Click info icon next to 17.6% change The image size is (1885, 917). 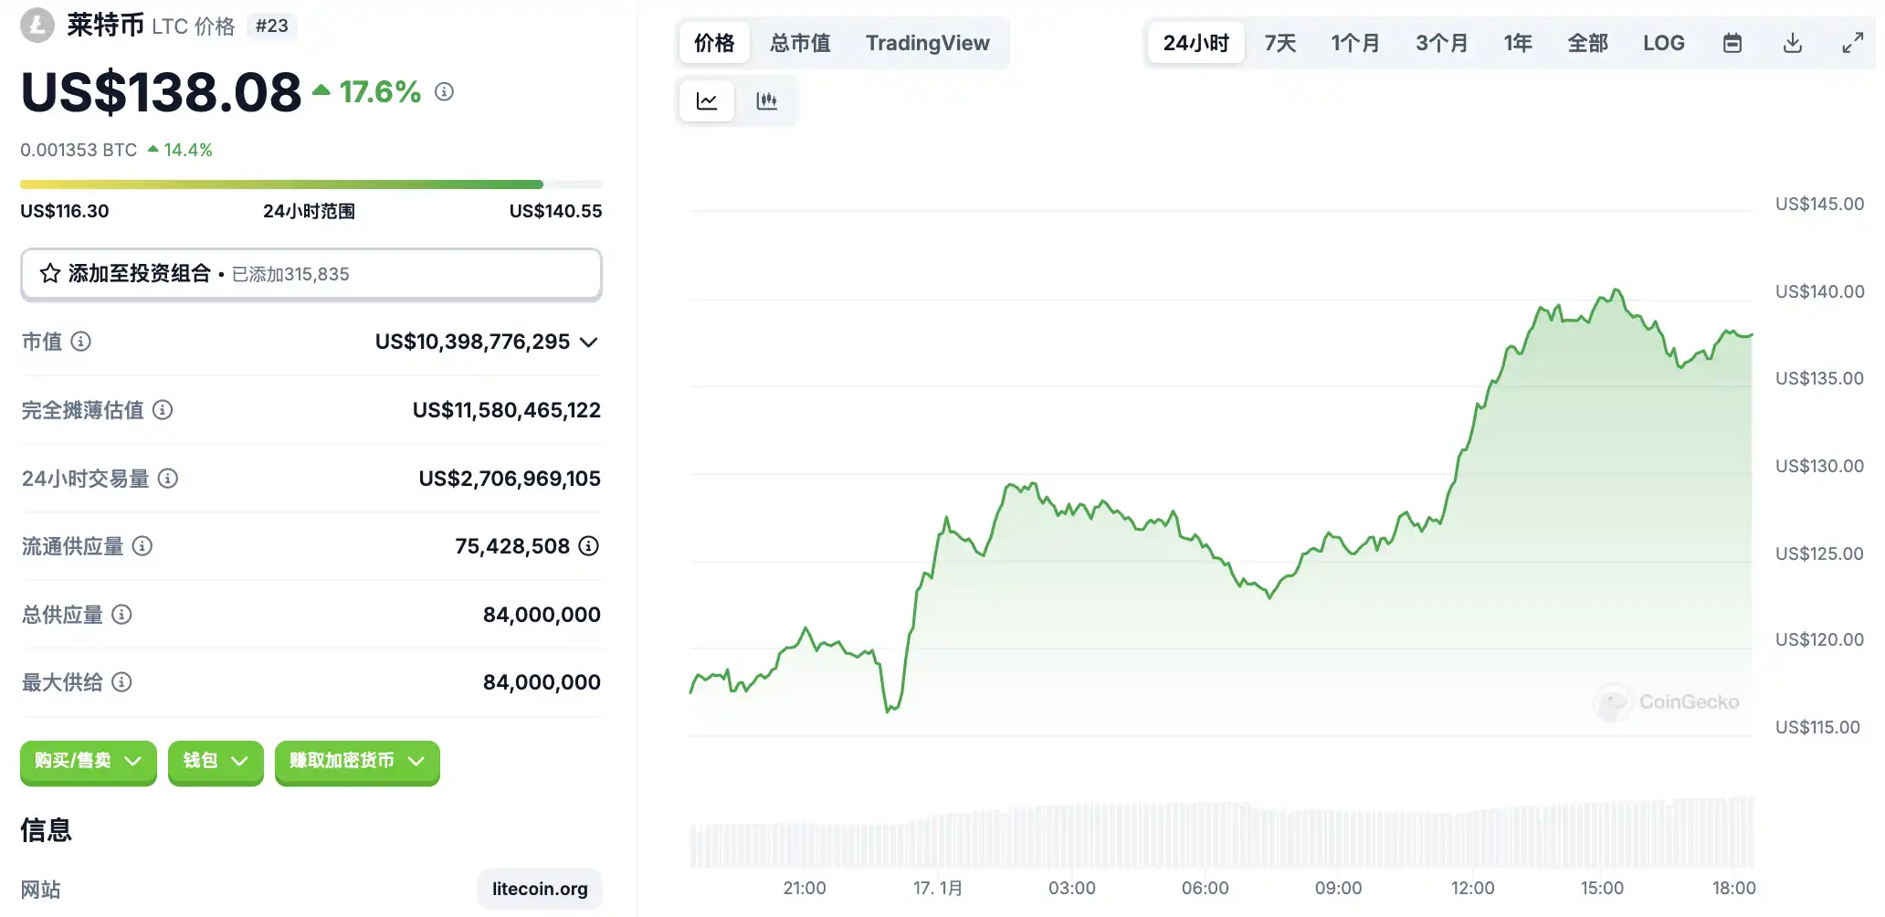444,91
